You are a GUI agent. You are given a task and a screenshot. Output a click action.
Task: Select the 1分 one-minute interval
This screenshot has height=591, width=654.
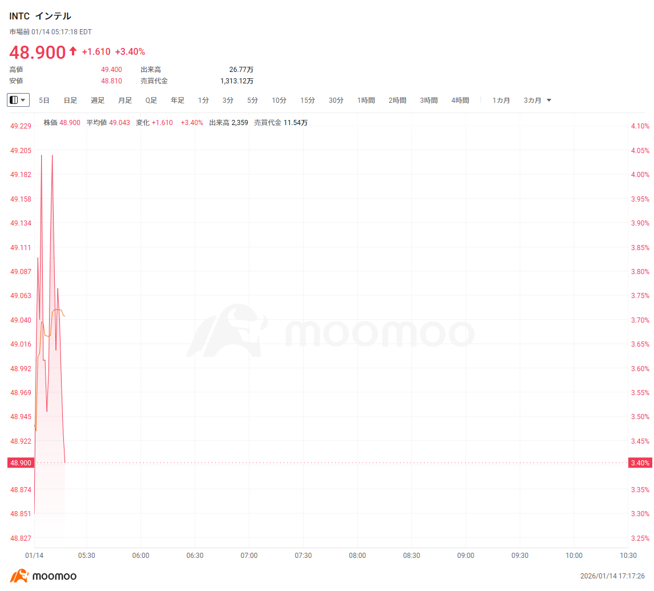203,99
